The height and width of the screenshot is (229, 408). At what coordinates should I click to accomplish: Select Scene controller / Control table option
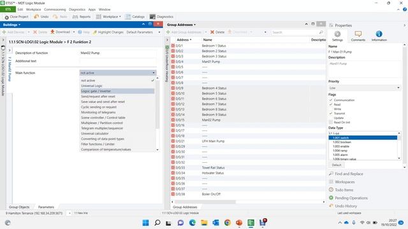tap(117, 118)
